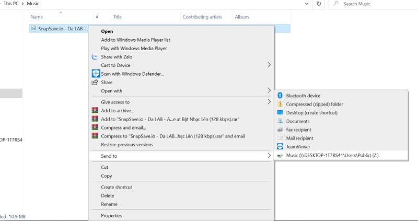
Task: Expand the Give access to submenu arrow
Action: 269,102
